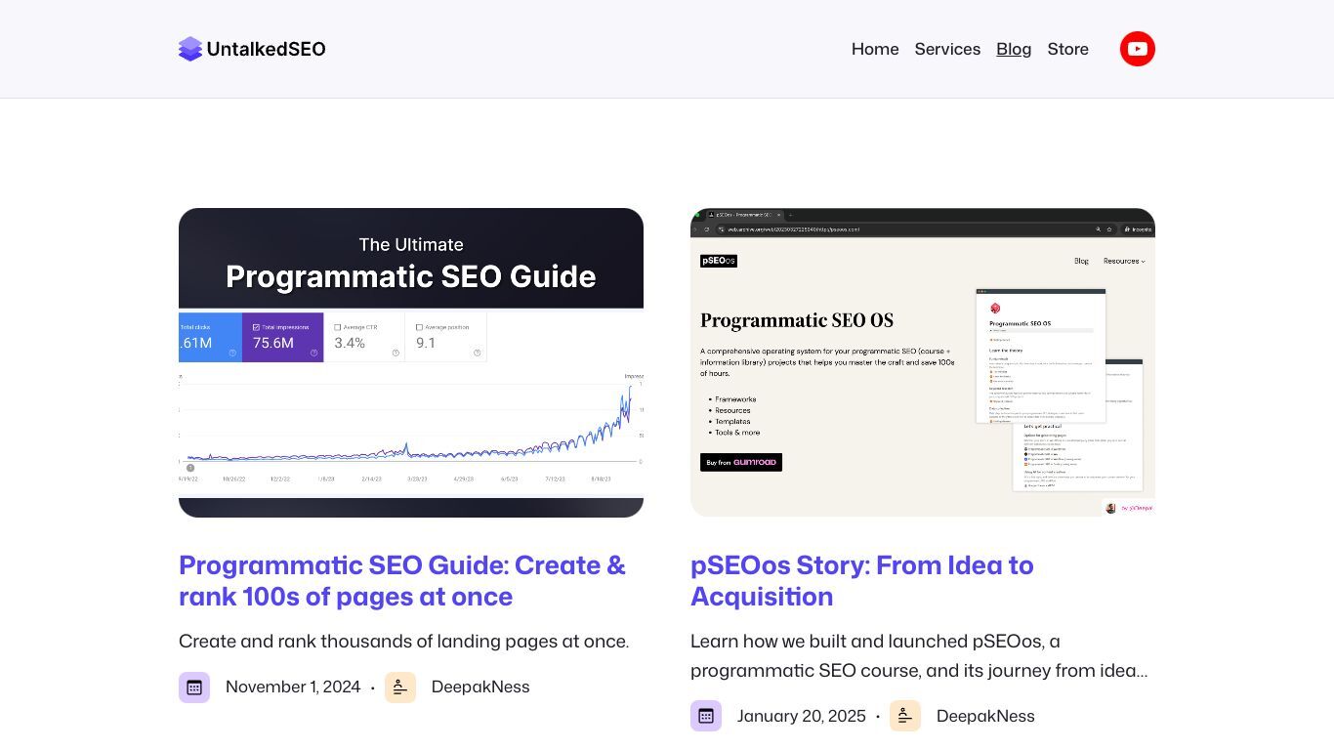Screen dimensions: 1334x750
Task: Click calendar icon beside January 20, 2025
Action: tap(706, 717)
